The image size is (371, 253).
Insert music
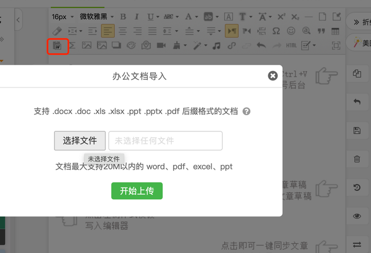[216, 45]
